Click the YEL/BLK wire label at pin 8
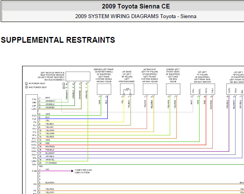This screenshot has width=244, height=194. click(x=49, y=124)
